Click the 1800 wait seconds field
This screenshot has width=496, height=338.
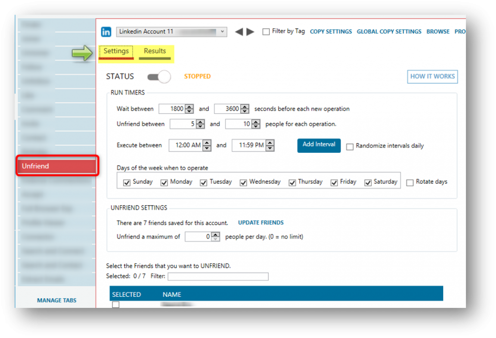point(172,109)
